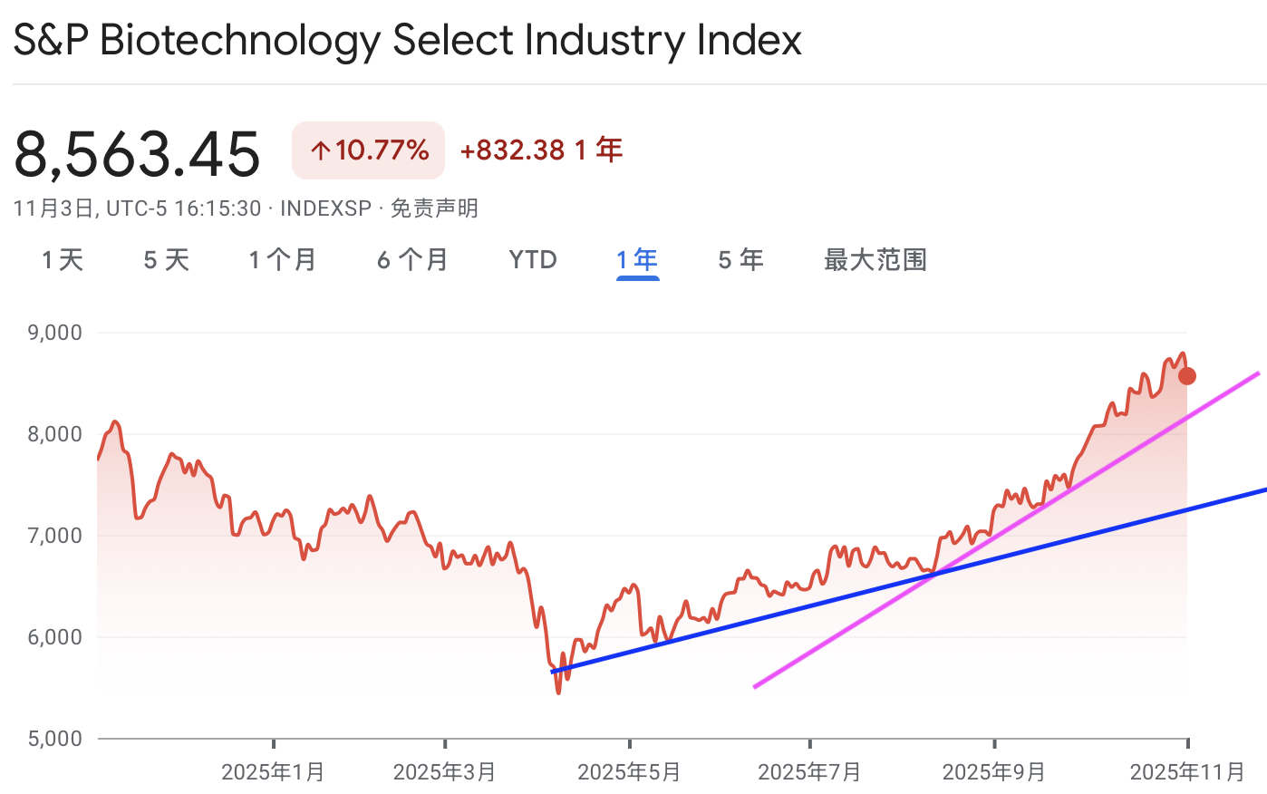Click the S&P Biotechnology Select Industry Index title
The image size is (1267, 794).
click(408, 41)
